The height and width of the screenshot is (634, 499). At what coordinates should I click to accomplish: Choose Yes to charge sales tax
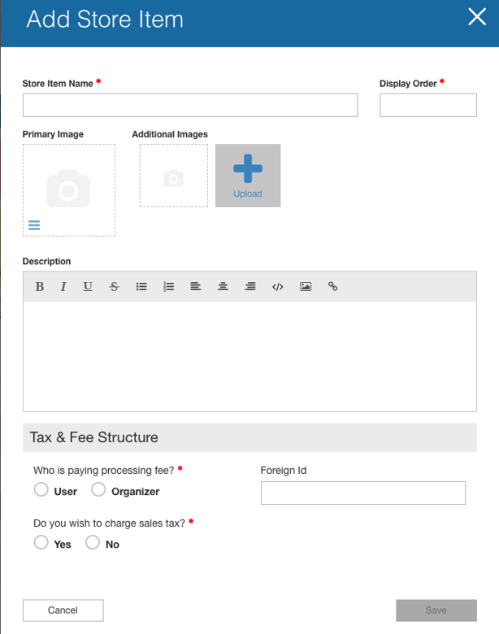tap(41, 543)
